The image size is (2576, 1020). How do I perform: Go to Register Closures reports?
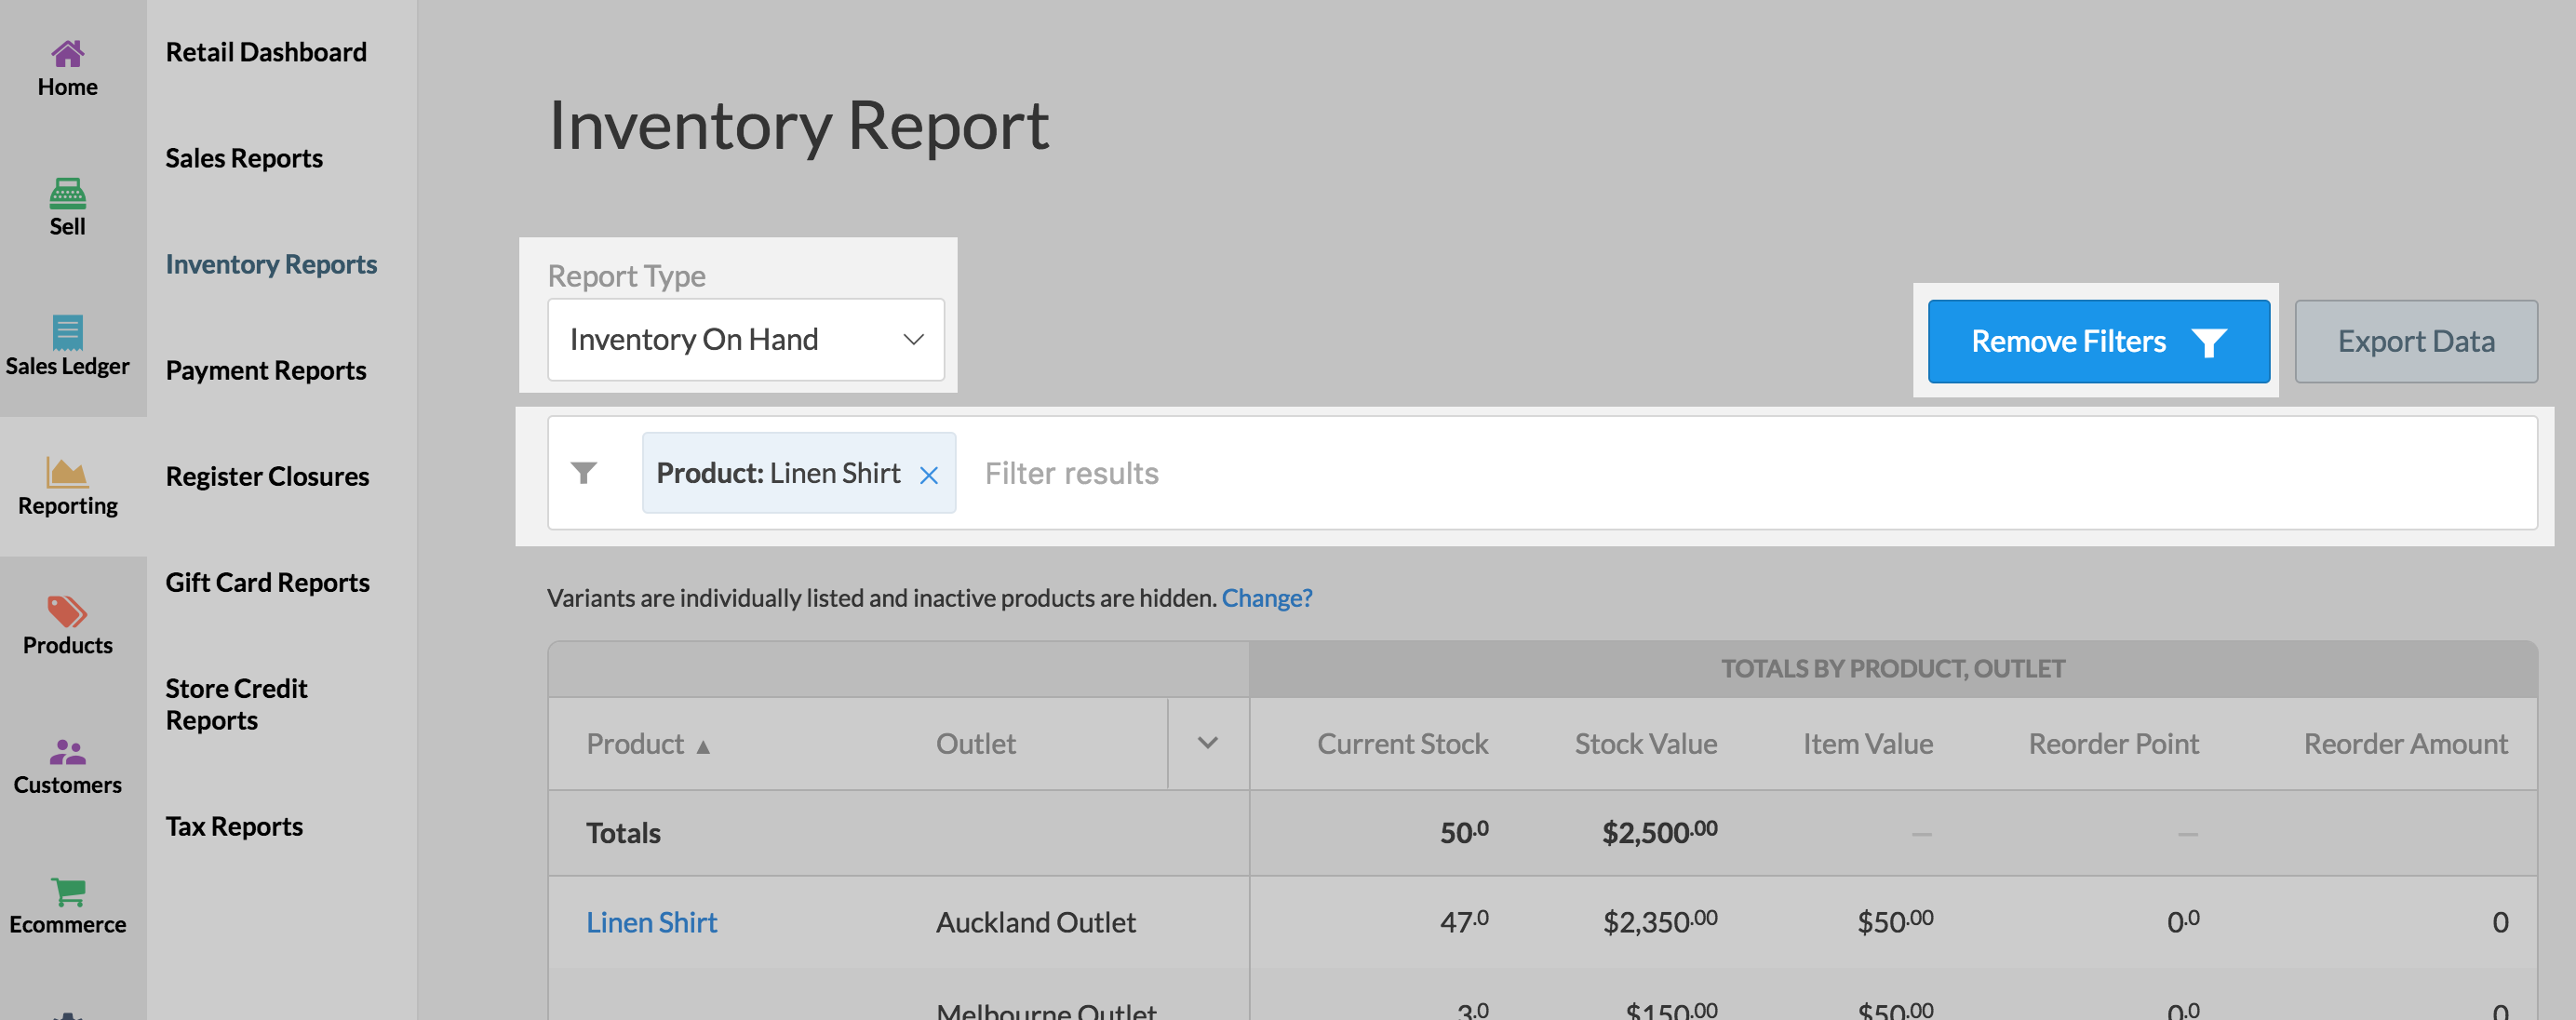pos(267,476)
